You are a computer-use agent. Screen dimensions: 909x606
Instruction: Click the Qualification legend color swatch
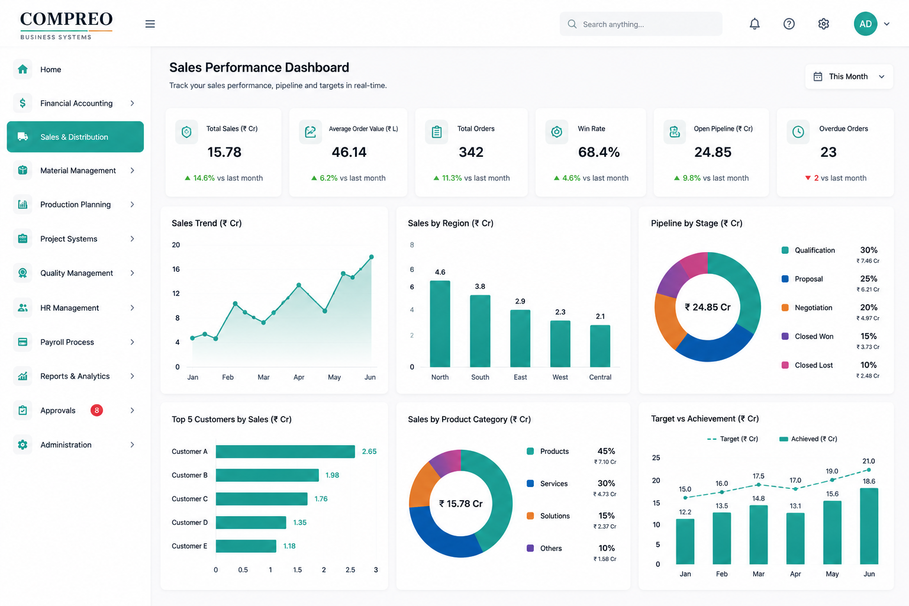(x=785, y=250)
